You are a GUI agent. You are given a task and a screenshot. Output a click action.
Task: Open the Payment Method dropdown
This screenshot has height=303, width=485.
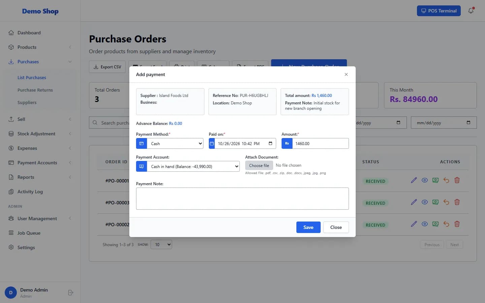click(x=175, y=143)
